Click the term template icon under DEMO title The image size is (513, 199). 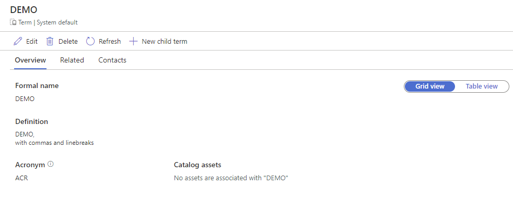(x=13, y=22)
